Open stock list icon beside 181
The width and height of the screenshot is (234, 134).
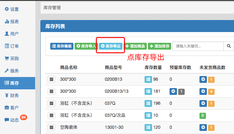[148, 91]
